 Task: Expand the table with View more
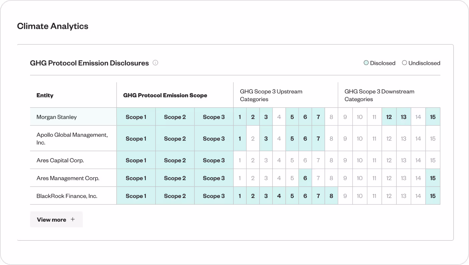56,219
